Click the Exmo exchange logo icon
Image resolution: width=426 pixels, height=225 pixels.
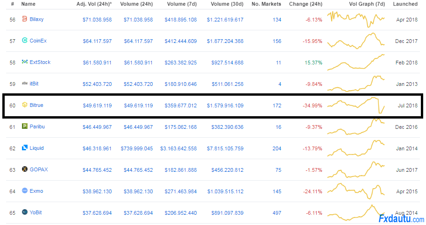pyautogui.click(x=25, y=191)
